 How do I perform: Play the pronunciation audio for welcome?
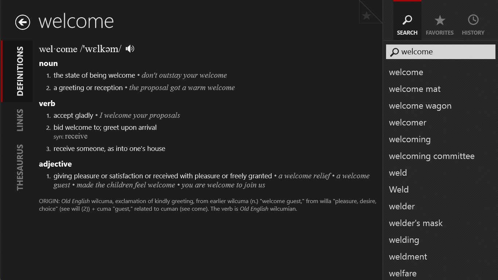tap(130, 48)
